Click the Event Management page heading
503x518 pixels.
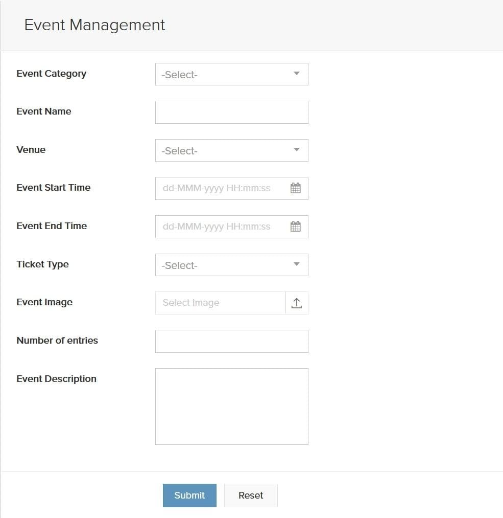[x=94, y=25]
